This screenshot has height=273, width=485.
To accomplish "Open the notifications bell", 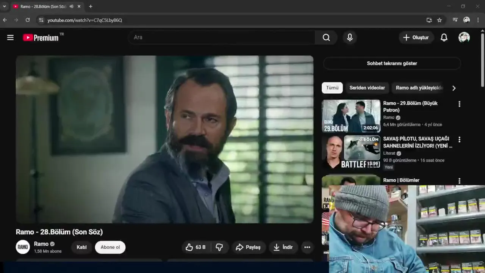I will tap(444, 38).
